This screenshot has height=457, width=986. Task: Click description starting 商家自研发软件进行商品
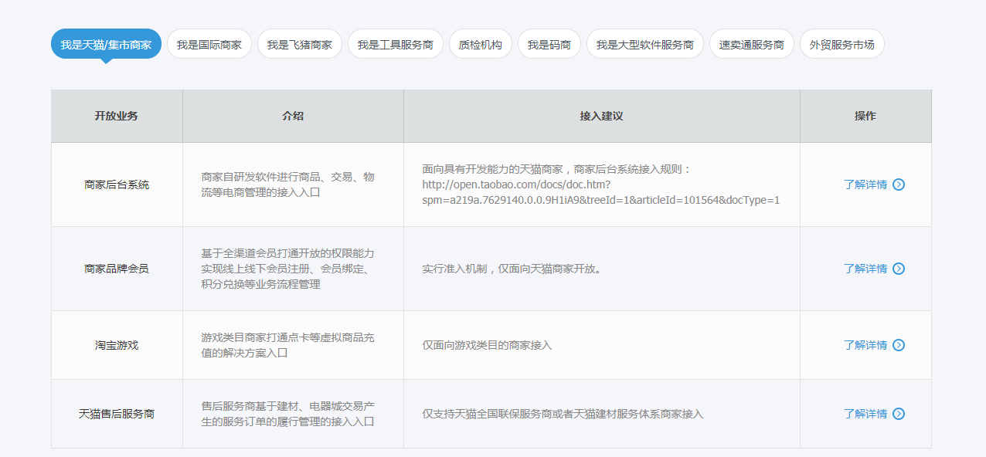288,184
